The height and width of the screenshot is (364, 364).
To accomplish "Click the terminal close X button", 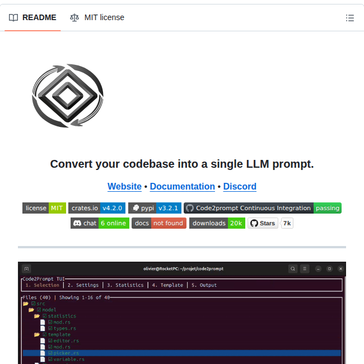I will pos(340,269).
